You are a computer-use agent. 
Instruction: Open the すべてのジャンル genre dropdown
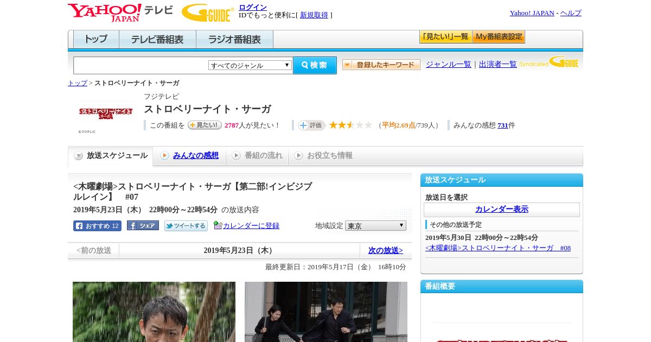point(250,65)
